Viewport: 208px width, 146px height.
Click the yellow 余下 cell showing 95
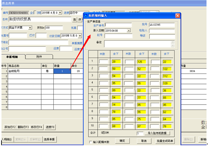pyautogui.click(x=116, y=83)
